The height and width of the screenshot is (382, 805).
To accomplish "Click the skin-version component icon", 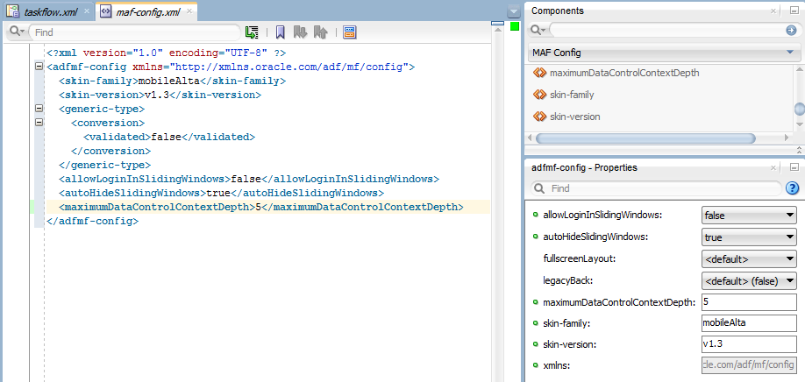I will 539,117.
